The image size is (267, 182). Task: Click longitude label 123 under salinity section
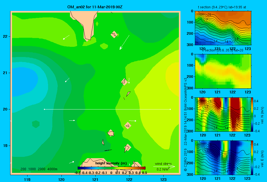point(248,92)
